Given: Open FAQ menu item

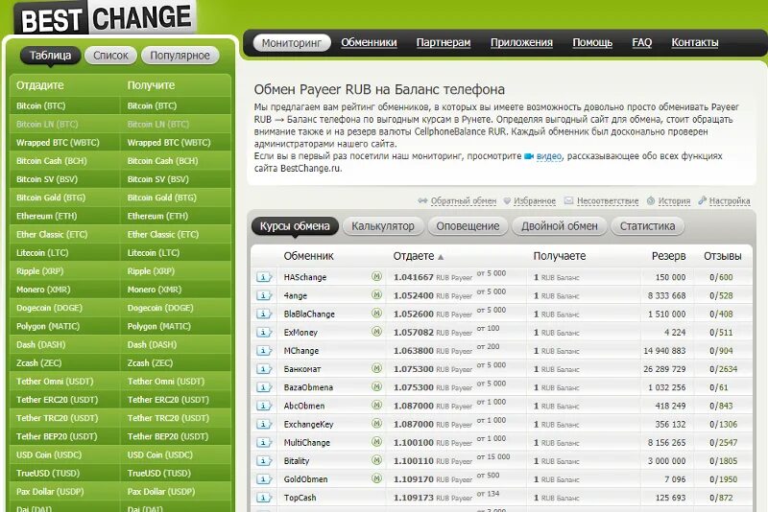Looking at the screenshot, I should 642,42.
